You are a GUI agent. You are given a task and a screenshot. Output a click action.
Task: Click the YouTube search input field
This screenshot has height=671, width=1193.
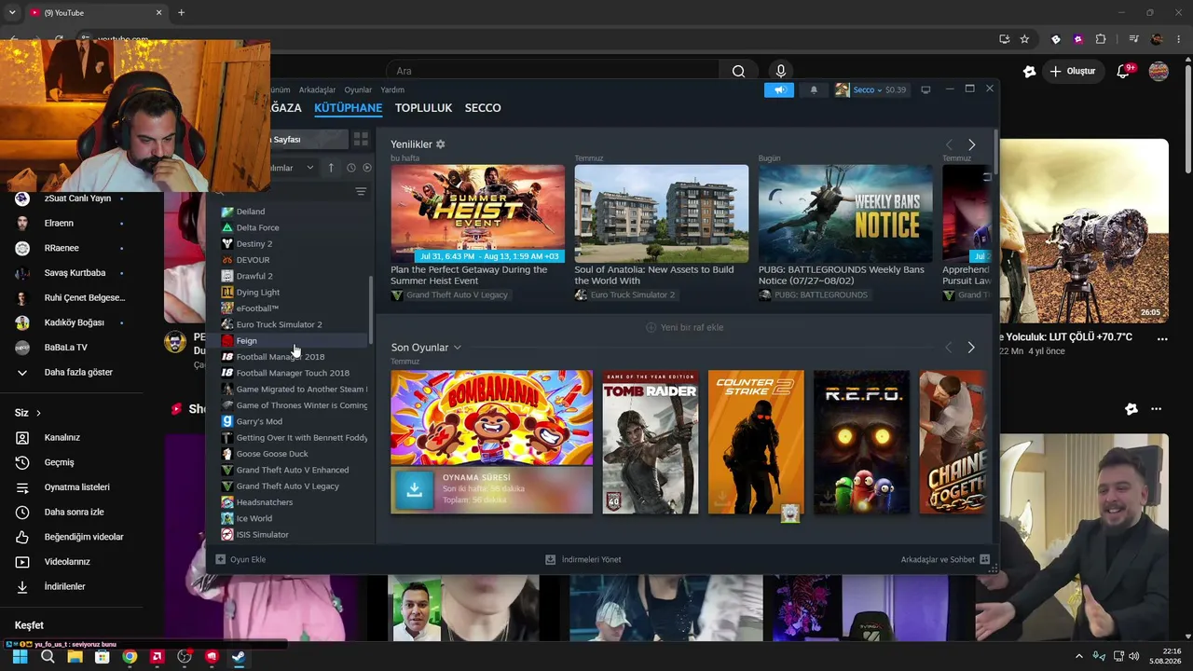tap(553, 71)
